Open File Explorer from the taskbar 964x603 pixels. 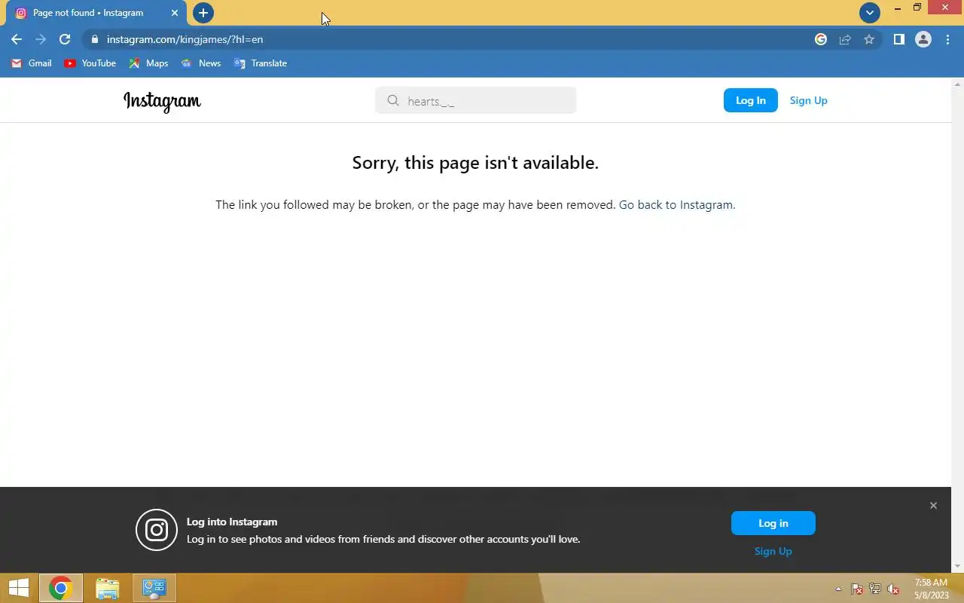[x=108, y=588]
